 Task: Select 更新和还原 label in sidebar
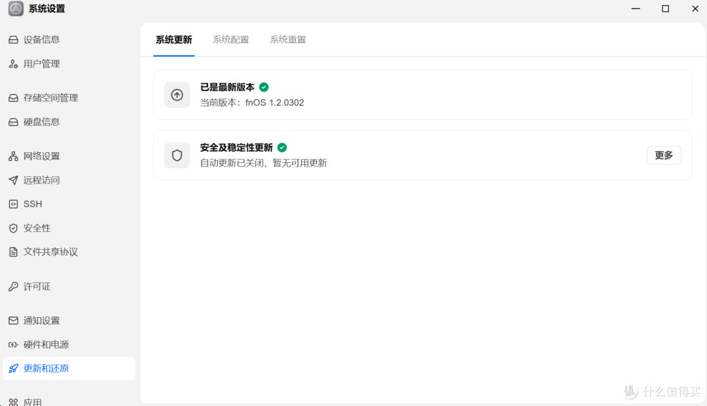(x=46, y=368)
